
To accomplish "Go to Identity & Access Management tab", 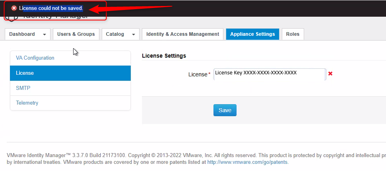I will pyautogui.click(x=182, y=34).
